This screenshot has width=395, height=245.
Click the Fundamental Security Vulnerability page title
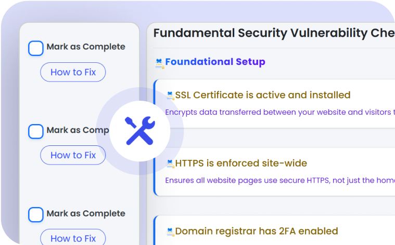point(274,33)
